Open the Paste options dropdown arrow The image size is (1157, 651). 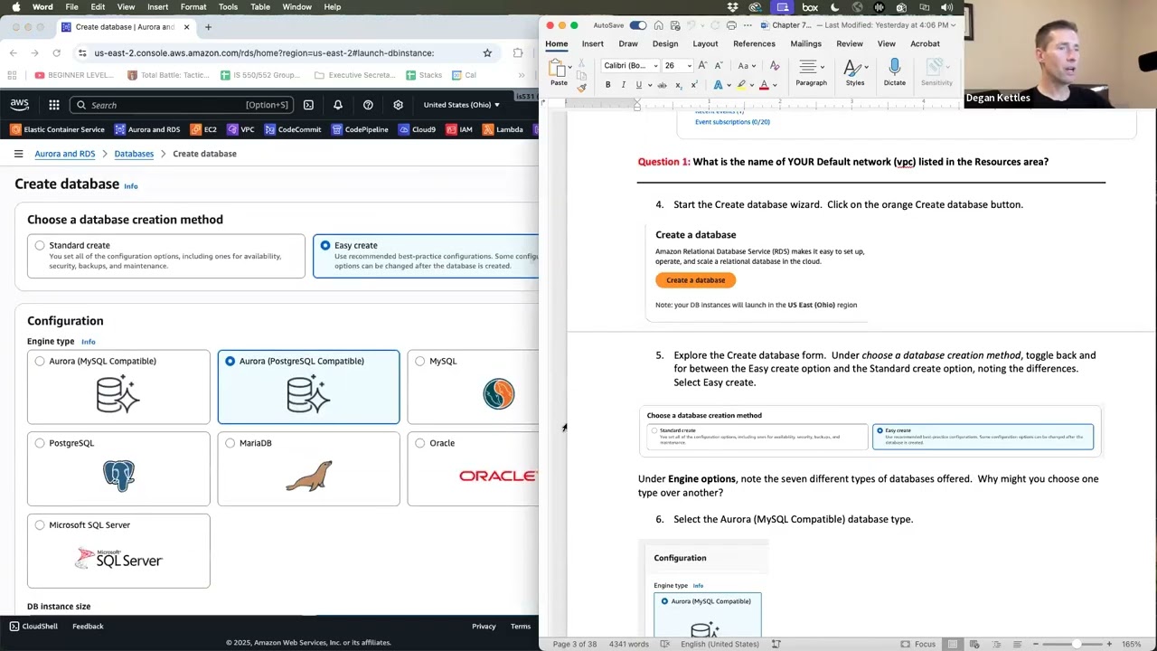pyautogui.click(x=569, y=68)
